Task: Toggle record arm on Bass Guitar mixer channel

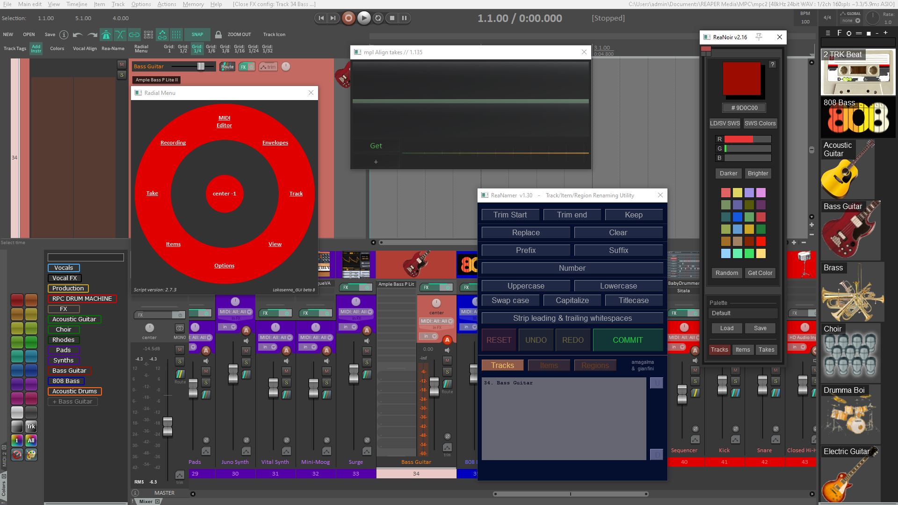Action: (447, 340)
